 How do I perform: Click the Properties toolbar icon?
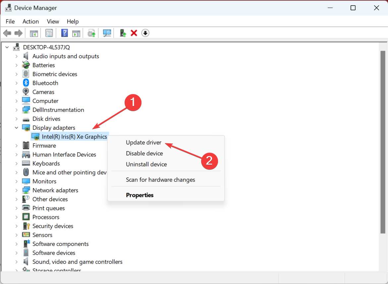(49, 33)
